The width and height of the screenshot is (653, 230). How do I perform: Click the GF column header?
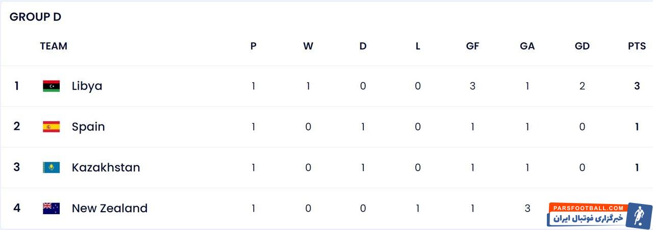pyautogui.click(x=472, y=46)
